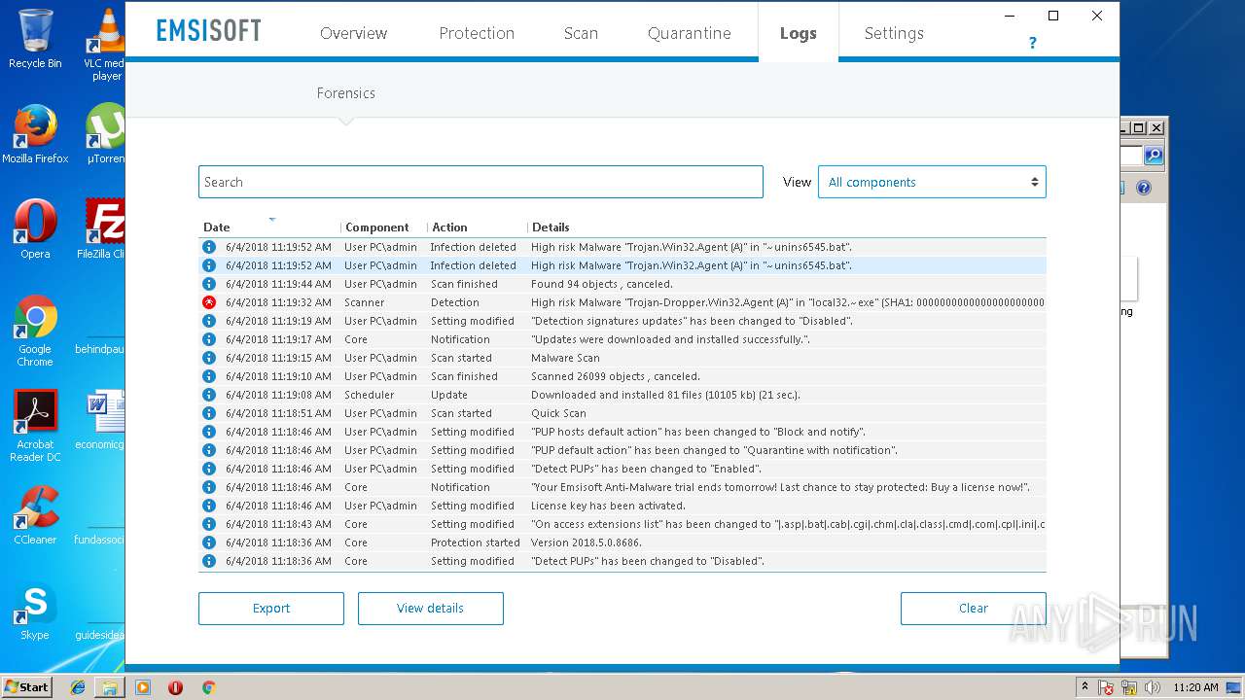Open media player taskbar icon
The width and height of the screenshot is (1245, 700).
pyautogui.click(x=143, y=687)
